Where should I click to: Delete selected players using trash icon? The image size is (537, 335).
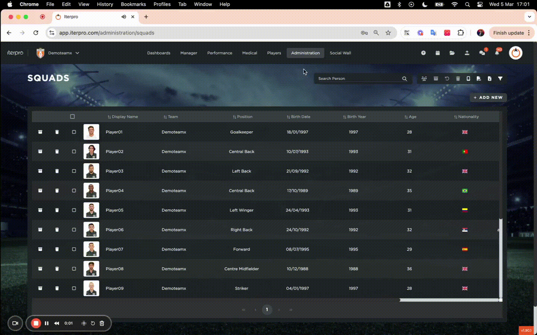458,79
